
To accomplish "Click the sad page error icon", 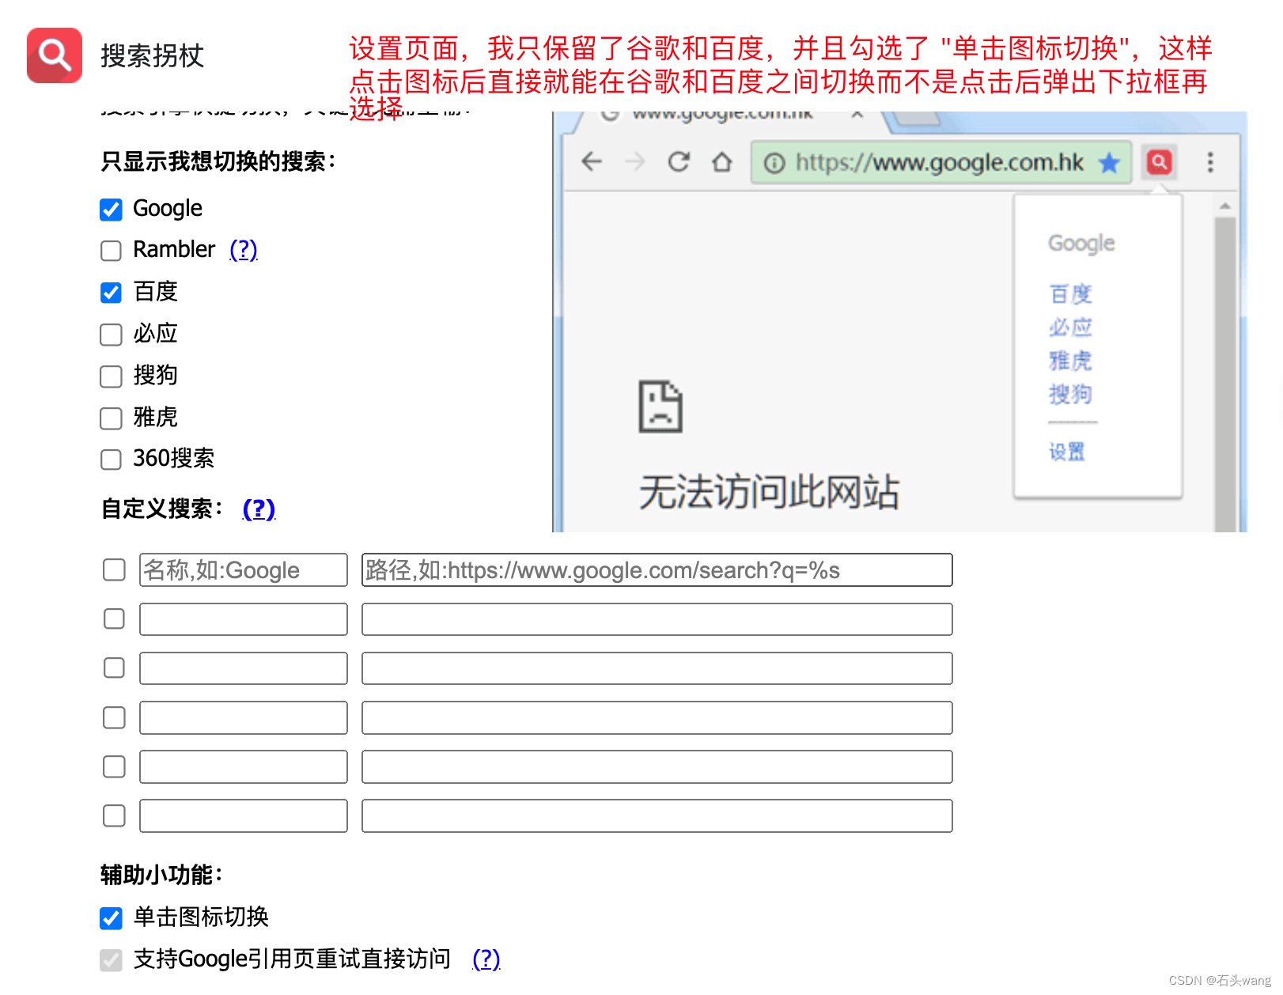I will (660, 407).
